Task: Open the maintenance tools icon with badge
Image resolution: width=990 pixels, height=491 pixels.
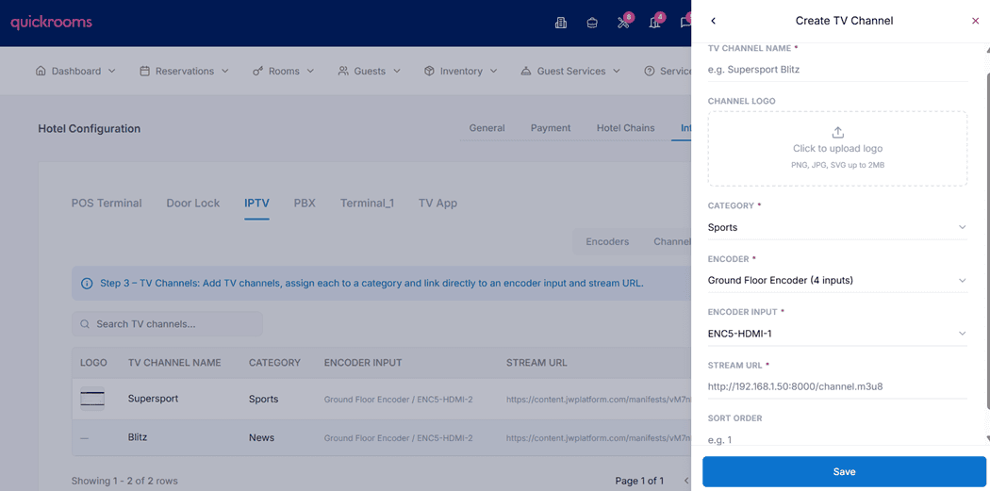Action: coord(623,23)
